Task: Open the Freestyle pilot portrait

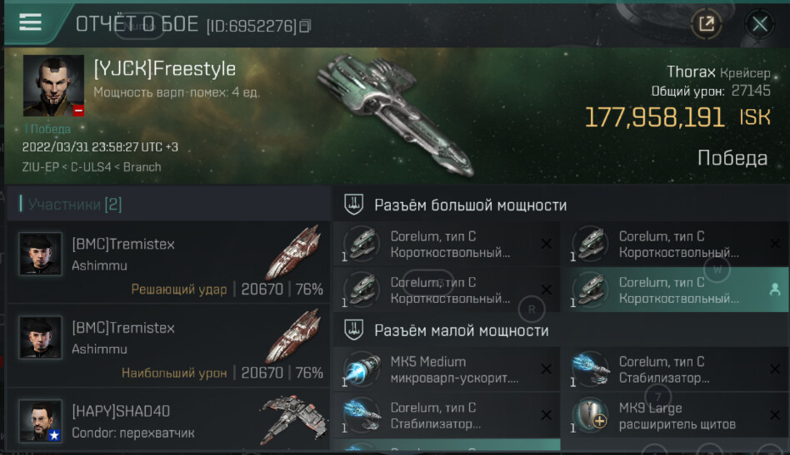Action: coord(54,86)
